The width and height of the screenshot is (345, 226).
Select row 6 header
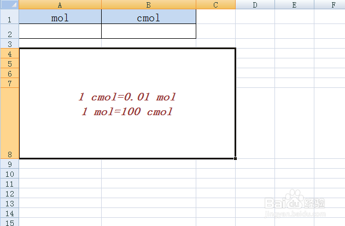coord(9,73)
